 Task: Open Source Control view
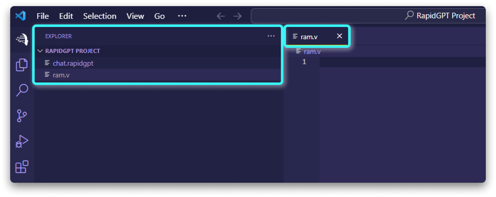tap(22, 116)
